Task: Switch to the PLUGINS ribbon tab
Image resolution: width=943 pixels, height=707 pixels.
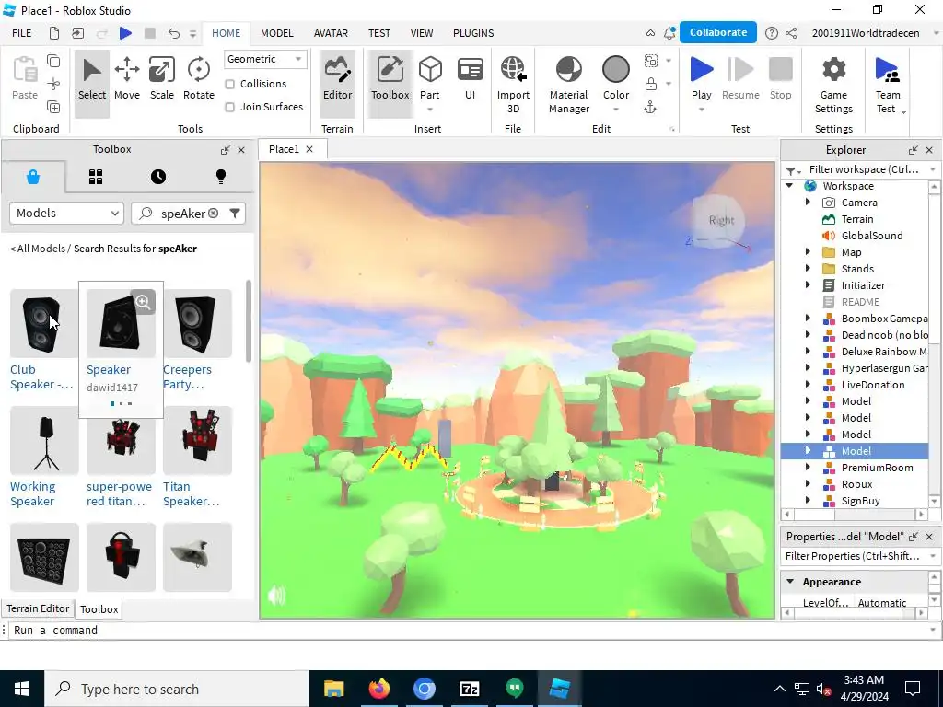Action: click(x=473, y=33)
